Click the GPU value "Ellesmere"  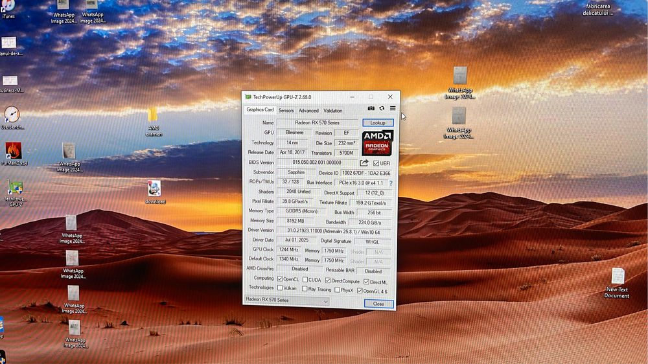294,133
